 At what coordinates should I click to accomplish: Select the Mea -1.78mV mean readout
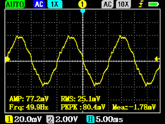(x=134, y=107)
